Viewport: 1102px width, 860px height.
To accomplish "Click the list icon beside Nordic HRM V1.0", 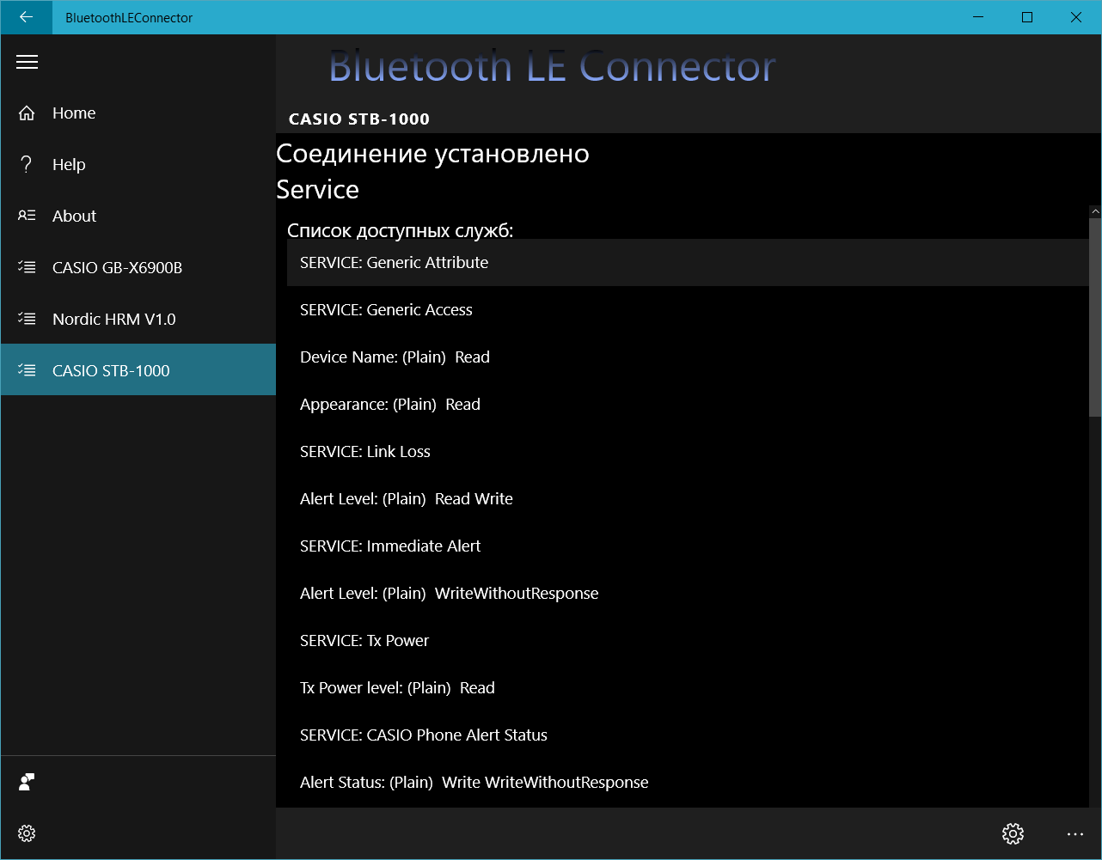I will [27, 319].
